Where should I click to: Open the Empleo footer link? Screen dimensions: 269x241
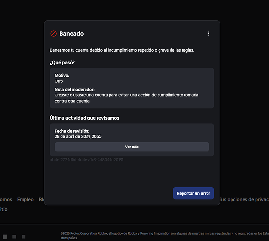tap(25, 200)
